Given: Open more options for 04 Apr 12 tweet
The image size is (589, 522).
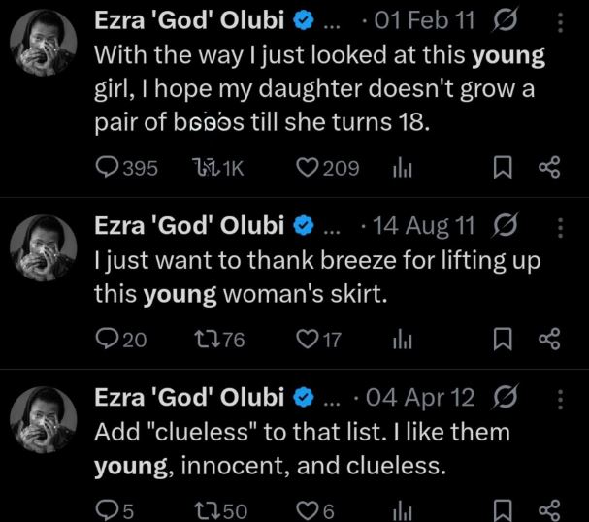Looking at the screenshot, I should click(560, 397).
